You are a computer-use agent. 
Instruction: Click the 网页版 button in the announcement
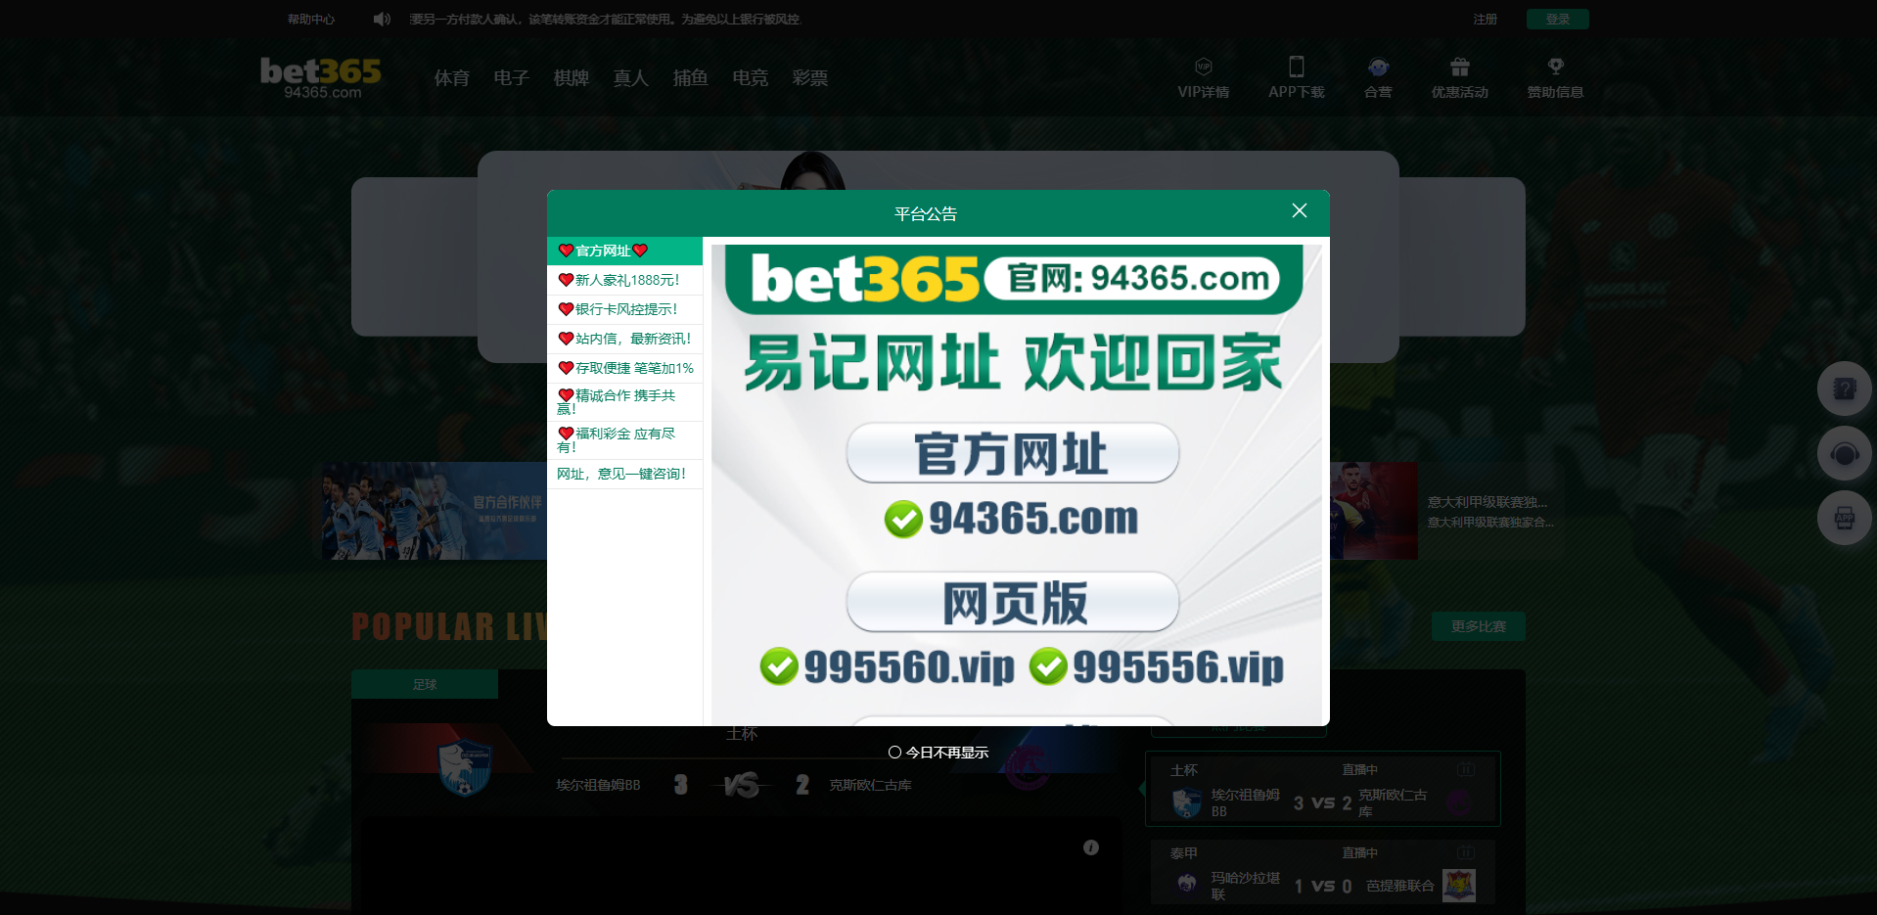pyautogui.click(x=1013, y=602)
